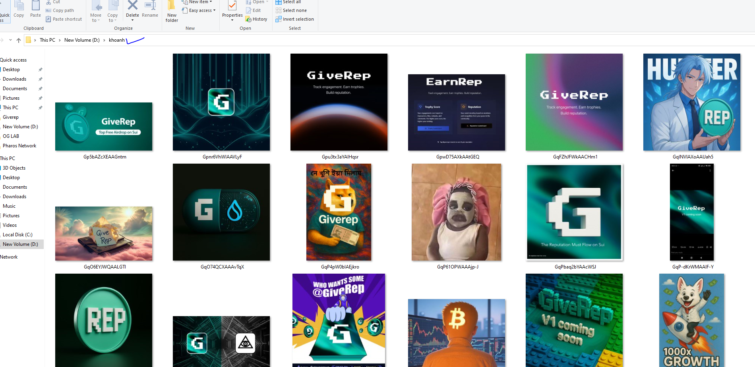The image size is (755, 367).
Task: Select the lego V1 coming soon thumbnail
Action: (x=574, y=320)
